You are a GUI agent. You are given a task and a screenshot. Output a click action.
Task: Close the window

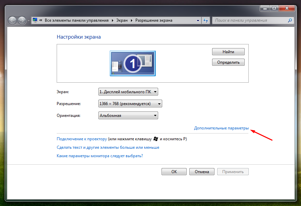tap(287, 8)
